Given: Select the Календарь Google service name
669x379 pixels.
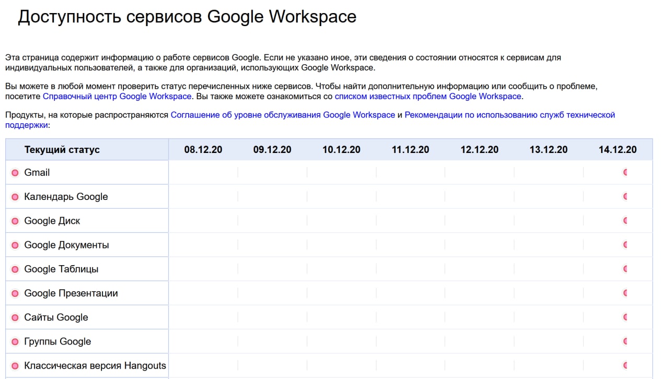Looking at the screenshot, I should 66,197.
